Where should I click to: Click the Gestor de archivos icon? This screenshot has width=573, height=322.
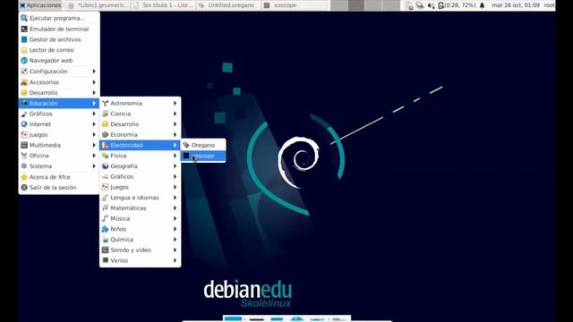point(24,39)
